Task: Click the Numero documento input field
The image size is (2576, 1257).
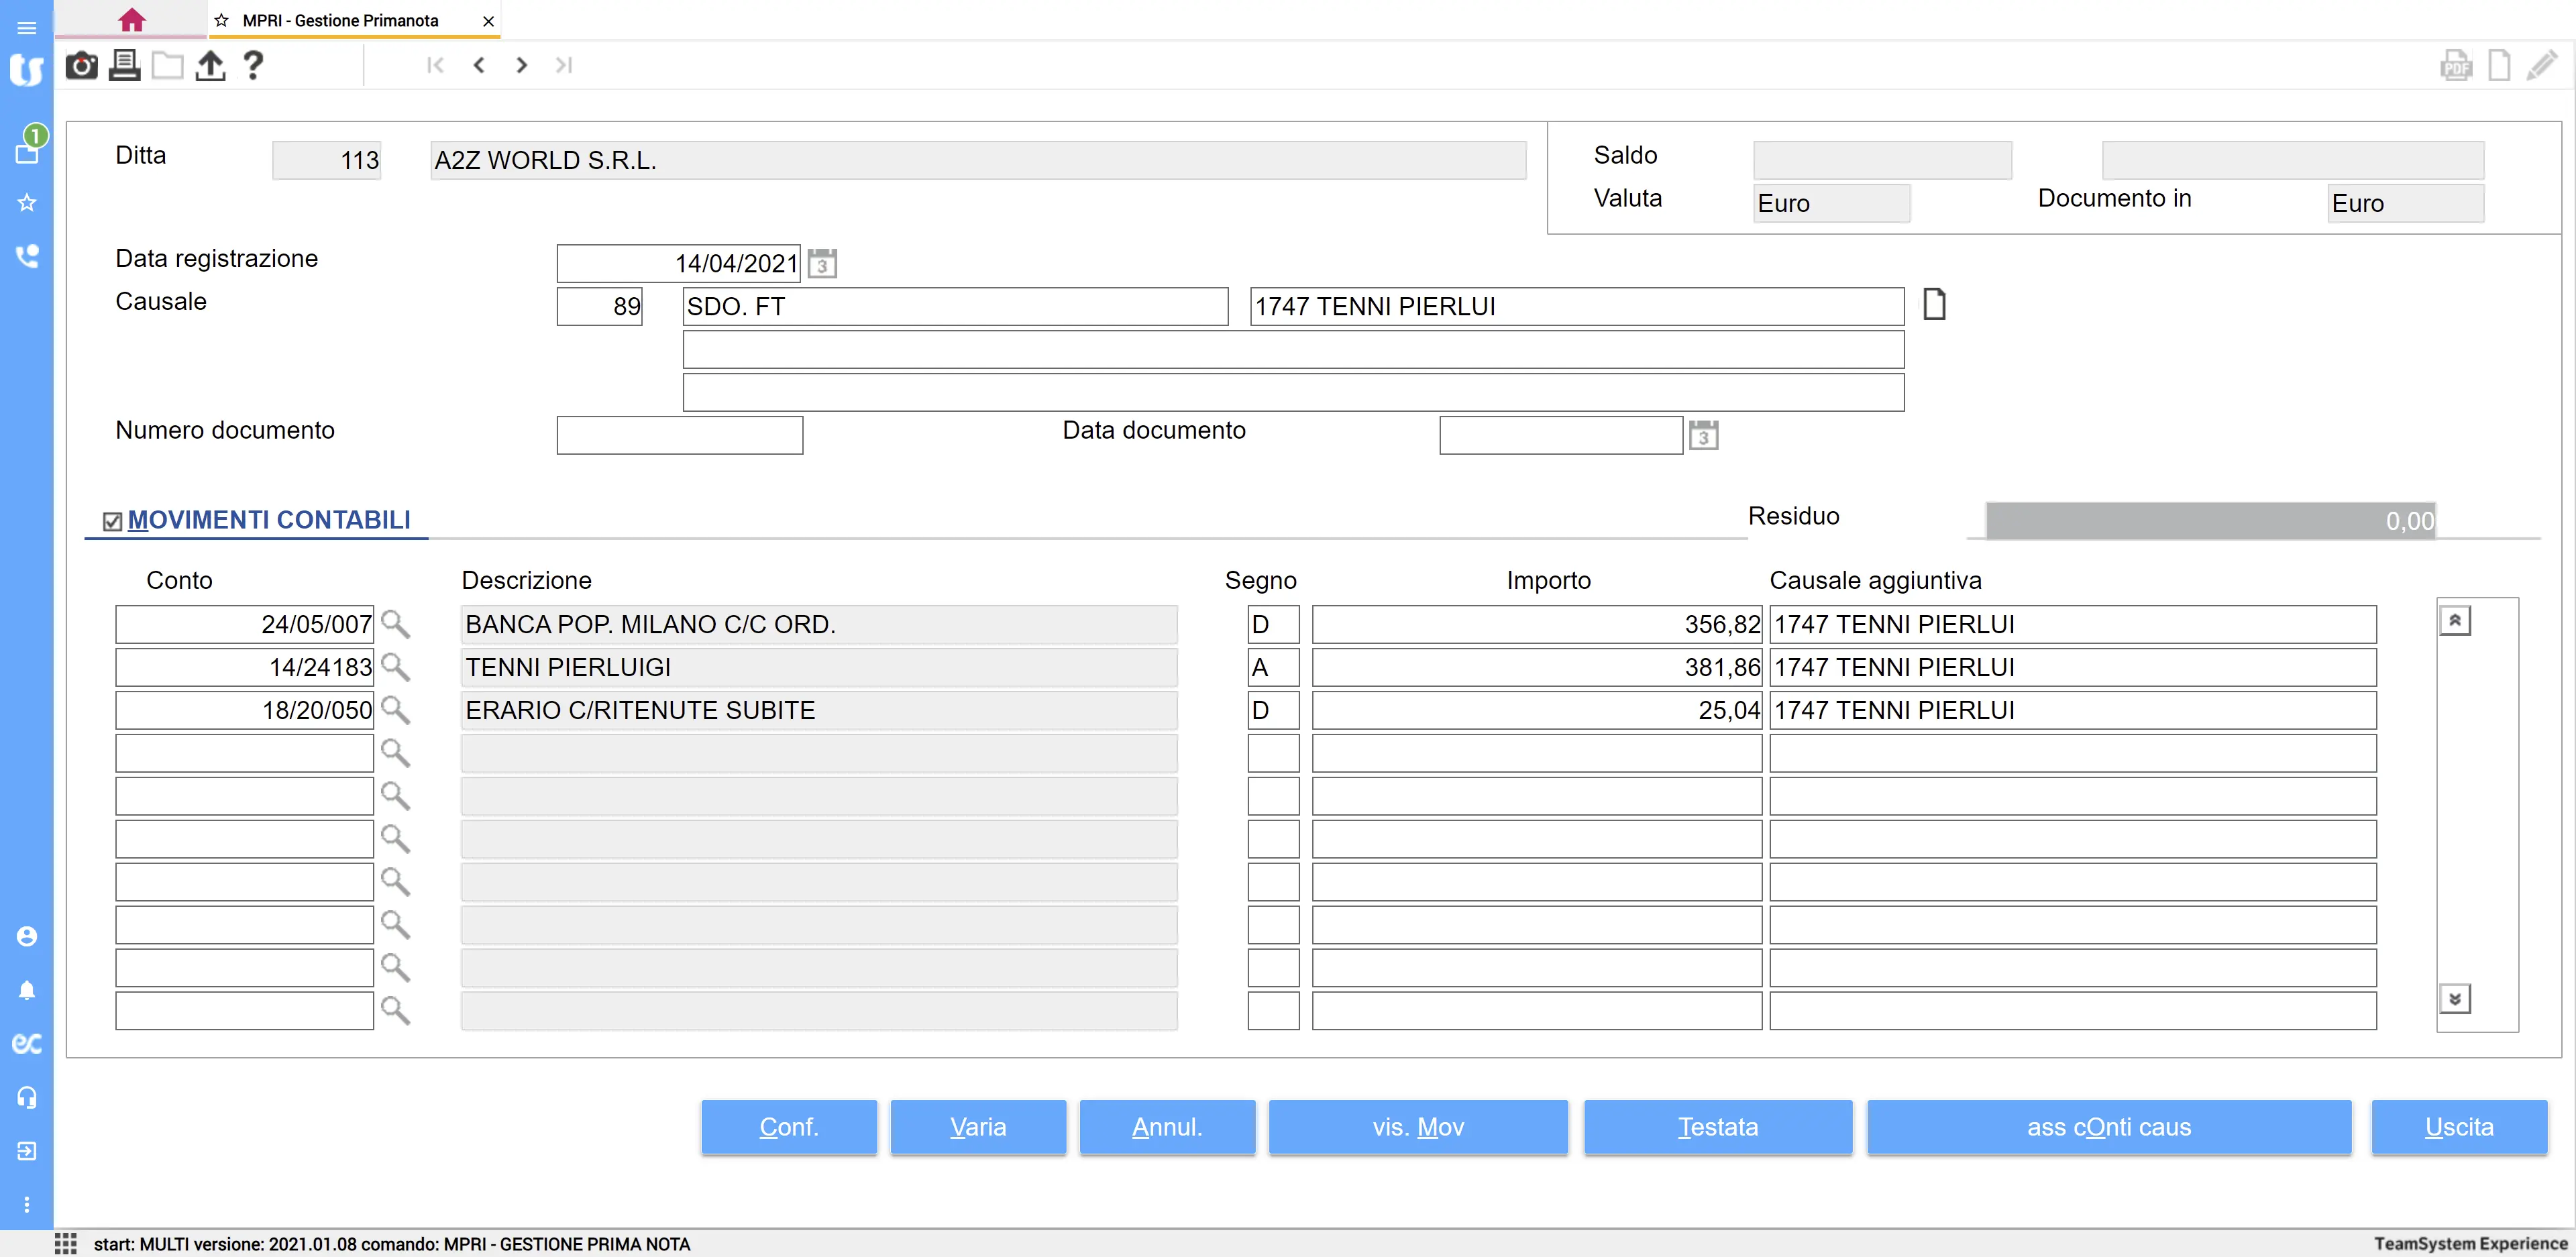Action: click(x=679, y=436)
